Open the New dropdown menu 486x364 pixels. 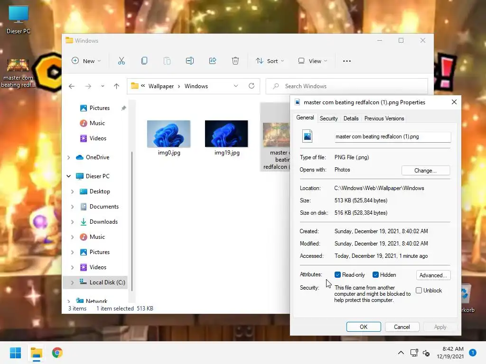(86, 61)
